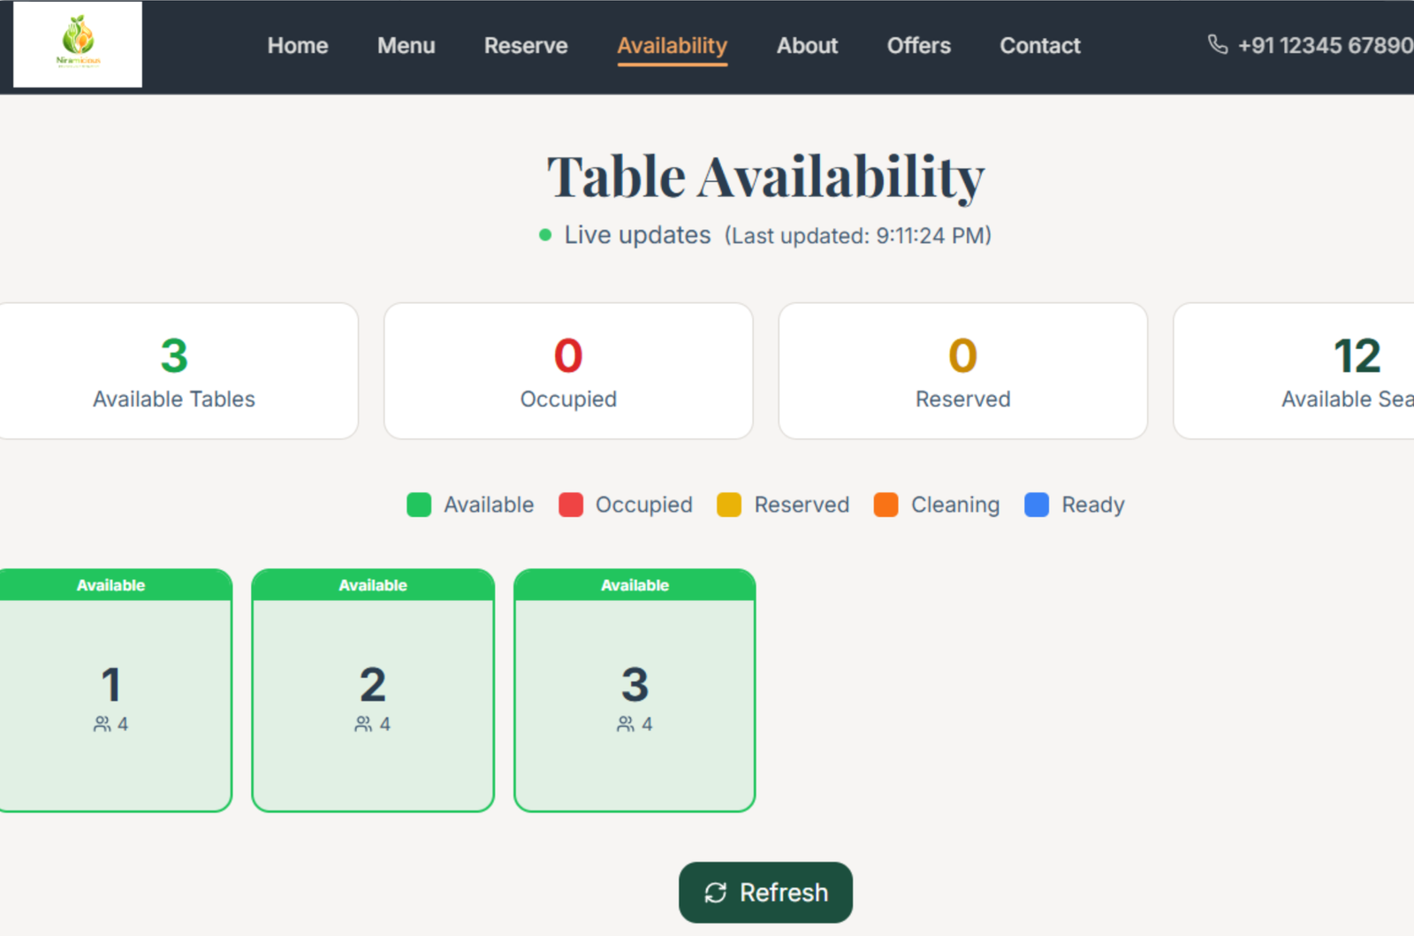Open the Contact page
The height and width of the screenshot is (936, 1414).
coord(1039,46)
